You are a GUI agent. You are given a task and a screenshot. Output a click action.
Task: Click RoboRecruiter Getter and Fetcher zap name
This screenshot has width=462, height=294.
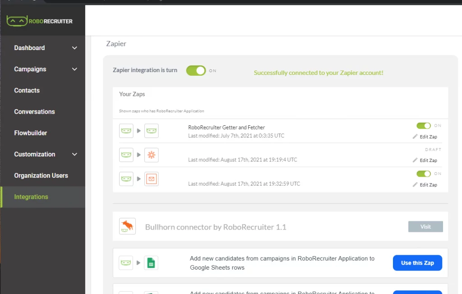click(226, 127)
